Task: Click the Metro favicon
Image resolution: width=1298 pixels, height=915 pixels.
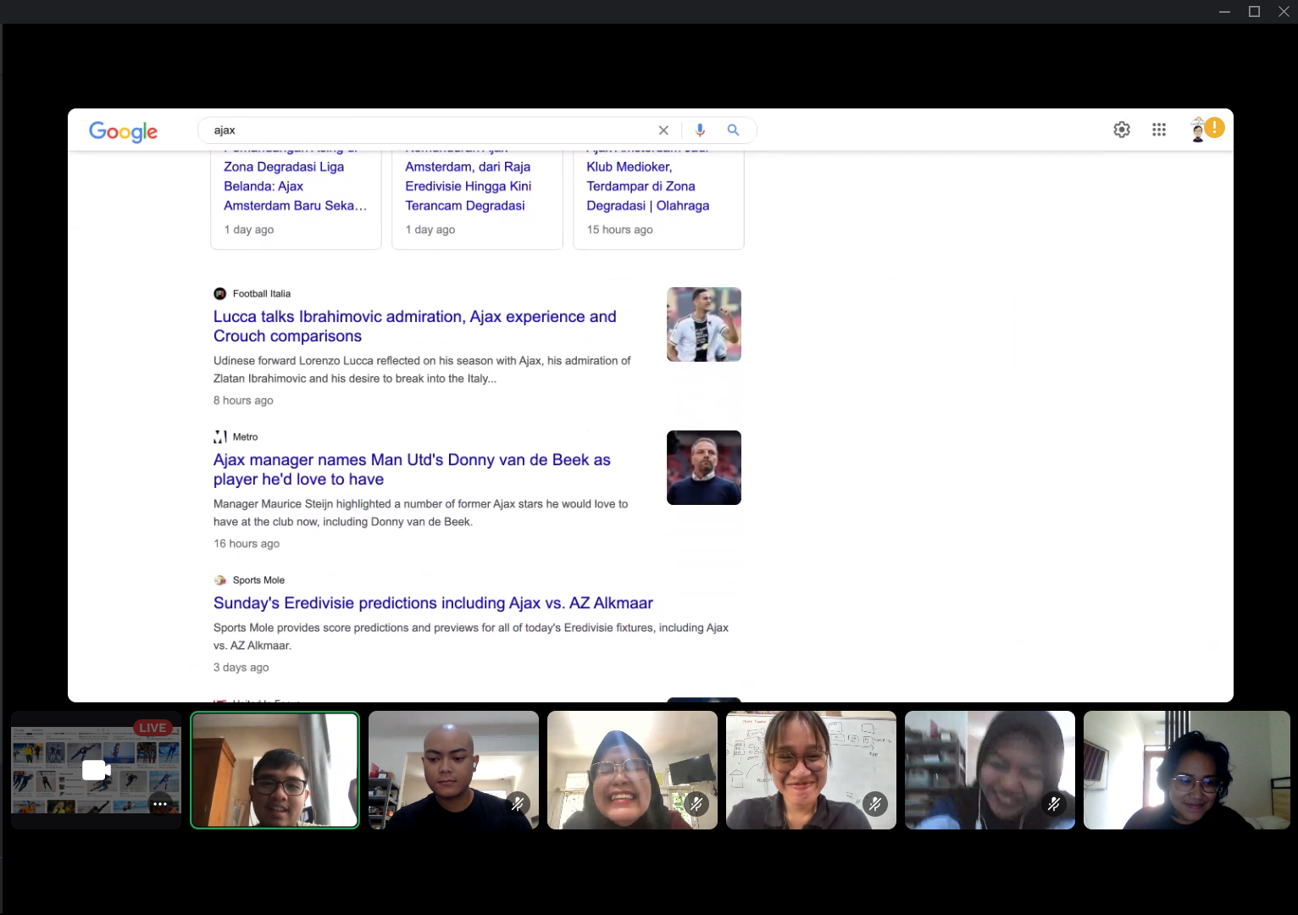Action: click(220, 437)
